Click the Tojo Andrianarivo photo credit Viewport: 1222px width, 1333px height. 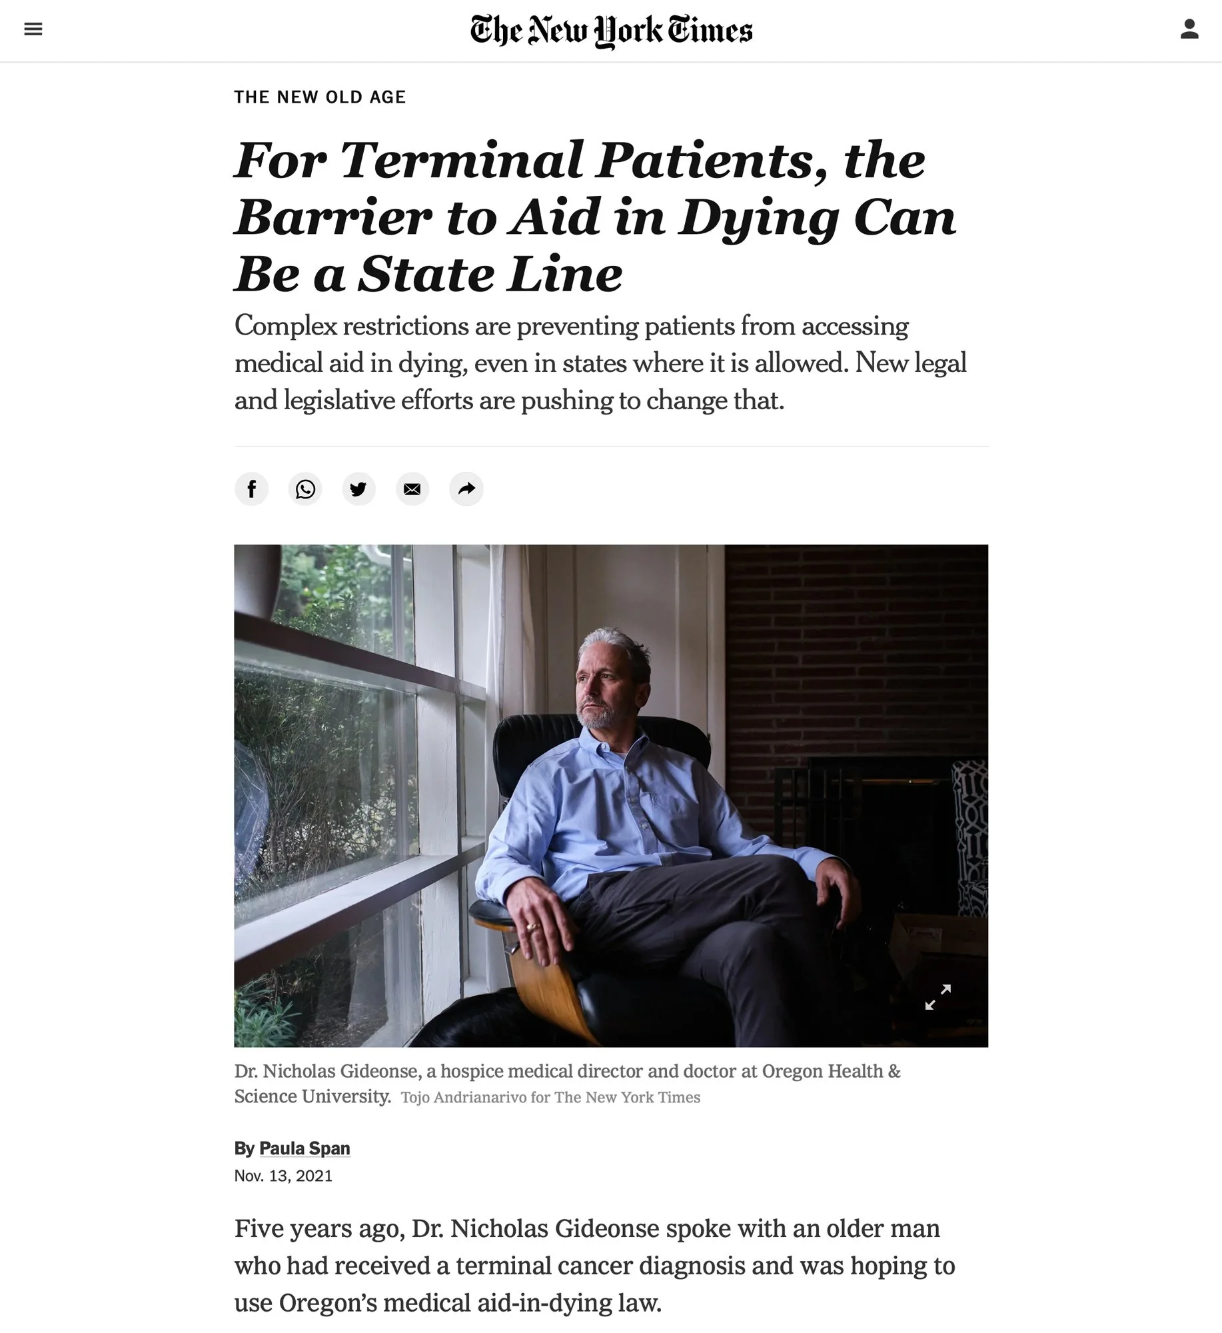550,1098
